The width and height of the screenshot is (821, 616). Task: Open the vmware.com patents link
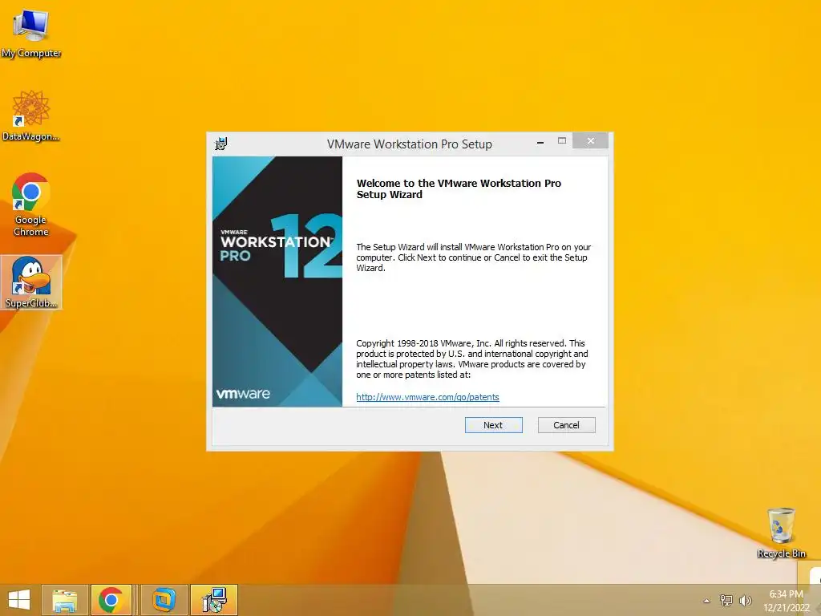point(428,397)
